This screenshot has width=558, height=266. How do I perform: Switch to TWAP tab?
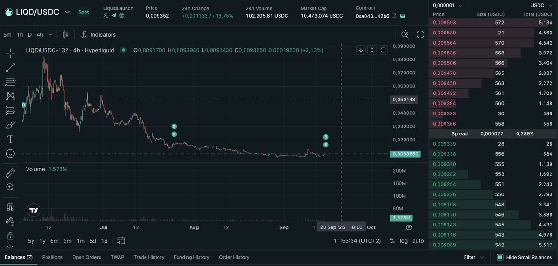pos(117,257)
